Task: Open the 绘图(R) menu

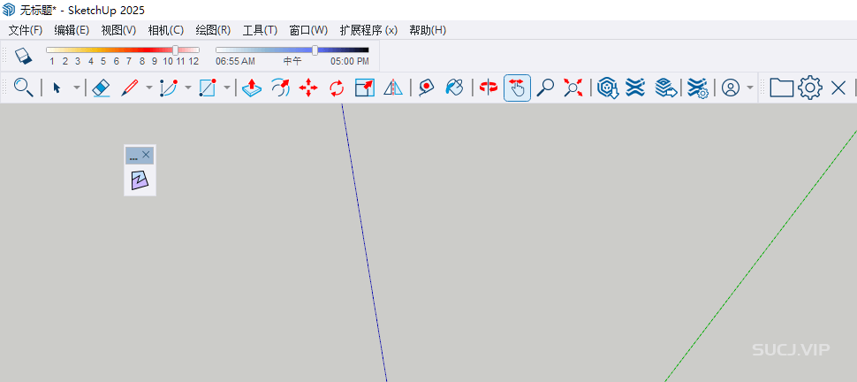Action: [x=213, y=31]
